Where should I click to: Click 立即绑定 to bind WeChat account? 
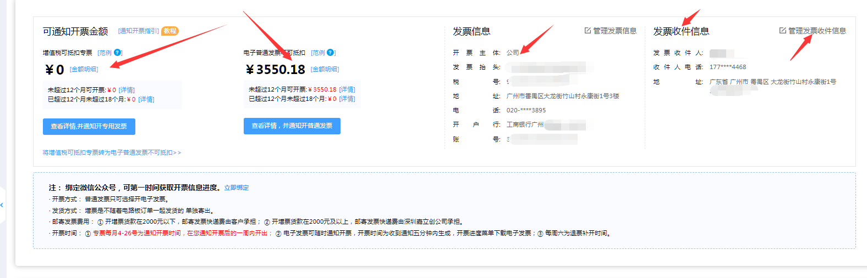click(x=237, y=188)
